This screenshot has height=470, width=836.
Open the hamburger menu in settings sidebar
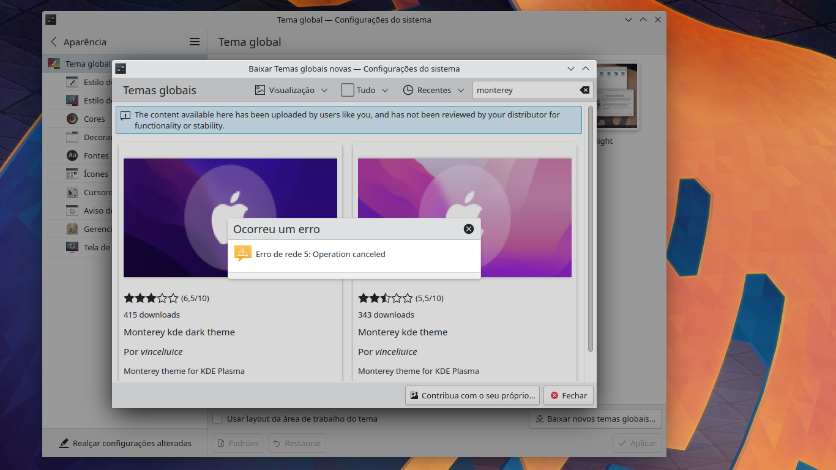click(195, 42)
